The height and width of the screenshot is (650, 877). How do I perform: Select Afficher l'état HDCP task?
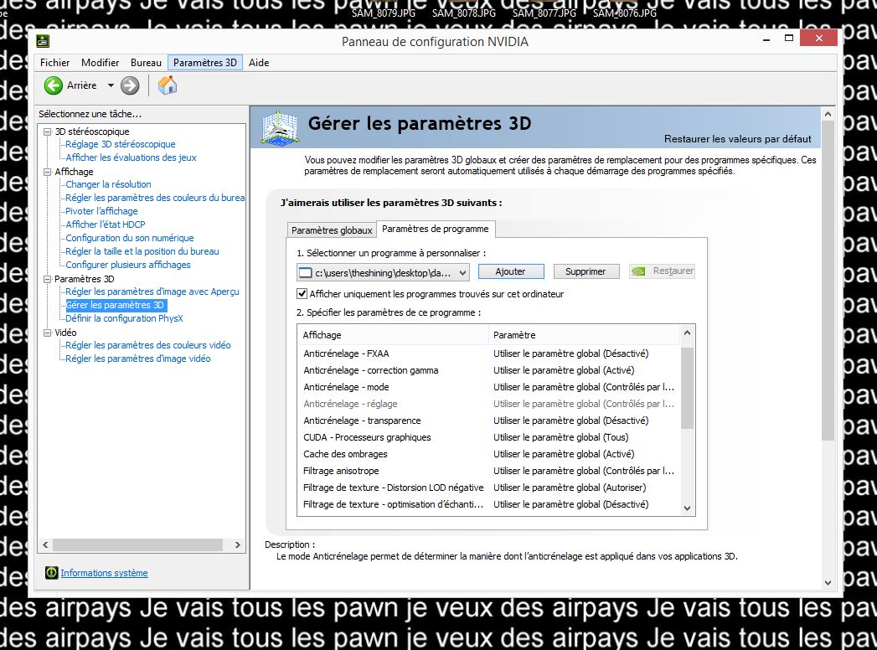click(x=106, y=224)
